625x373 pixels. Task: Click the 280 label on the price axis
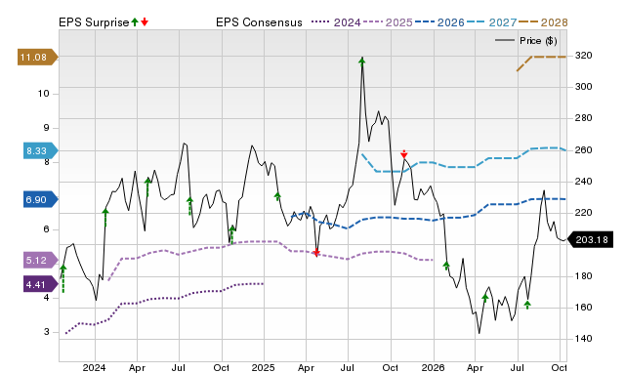pos(584,118)
